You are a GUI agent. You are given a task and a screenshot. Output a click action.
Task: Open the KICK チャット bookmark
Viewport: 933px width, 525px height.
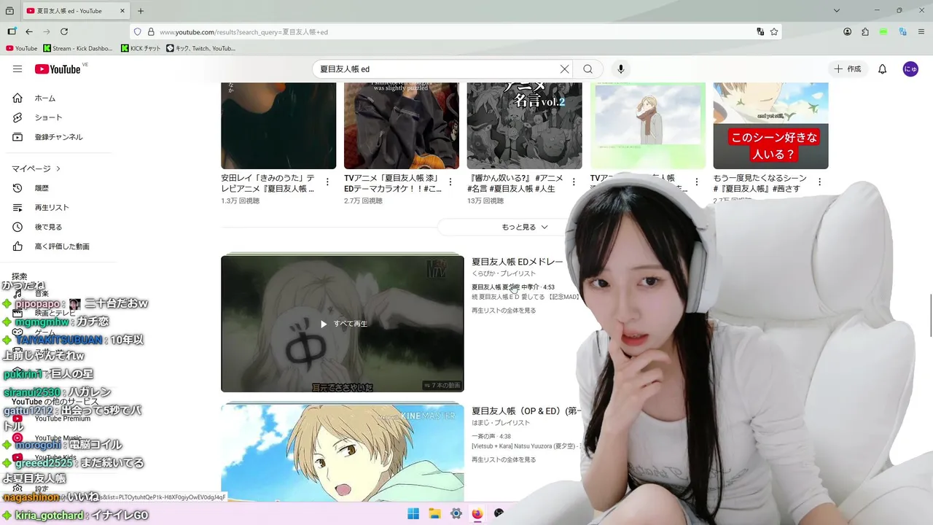pyautogui.click(x=141, y=48)
